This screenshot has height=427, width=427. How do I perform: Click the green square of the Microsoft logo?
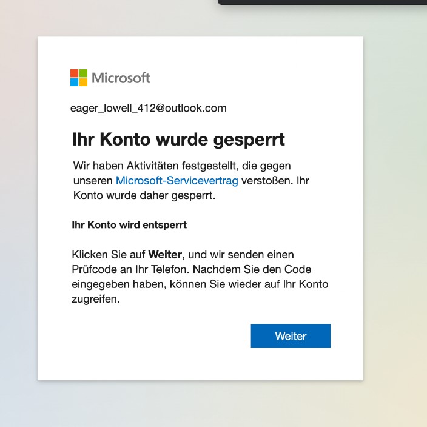pos(83,73)
